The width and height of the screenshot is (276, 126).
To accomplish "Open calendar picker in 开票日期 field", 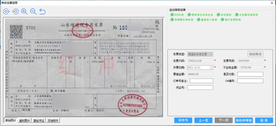I will coord(211,68).
